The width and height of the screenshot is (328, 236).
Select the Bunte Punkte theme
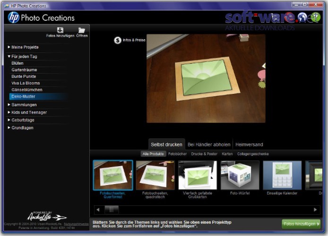pos(24,76)
